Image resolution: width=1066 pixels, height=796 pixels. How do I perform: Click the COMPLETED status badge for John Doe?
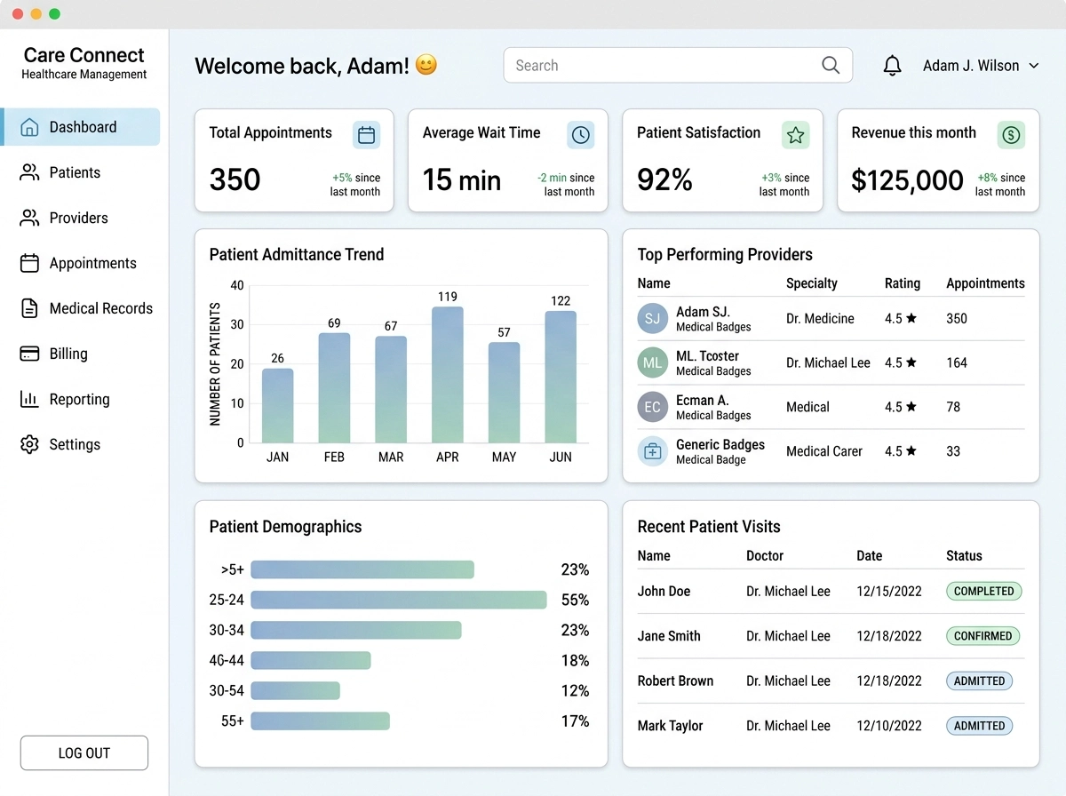(983, 591)
